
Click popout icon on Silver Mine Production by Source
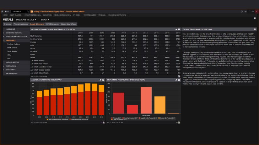pyautogui.click(x=176, y=80)
